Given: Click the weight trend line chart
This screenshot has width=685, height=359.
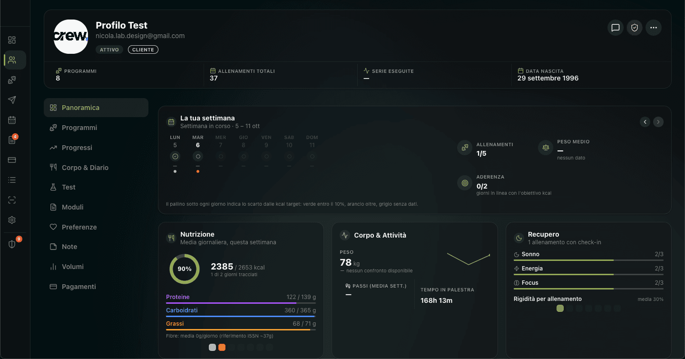Looking at the screenshot, I should [x=469, y=259].
